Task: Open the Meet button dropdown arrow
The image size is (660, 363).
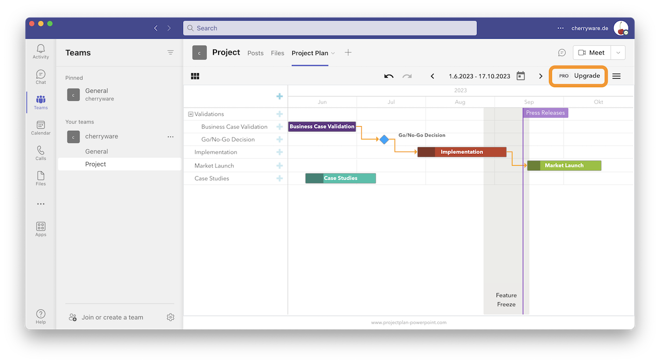Action: 618,53
